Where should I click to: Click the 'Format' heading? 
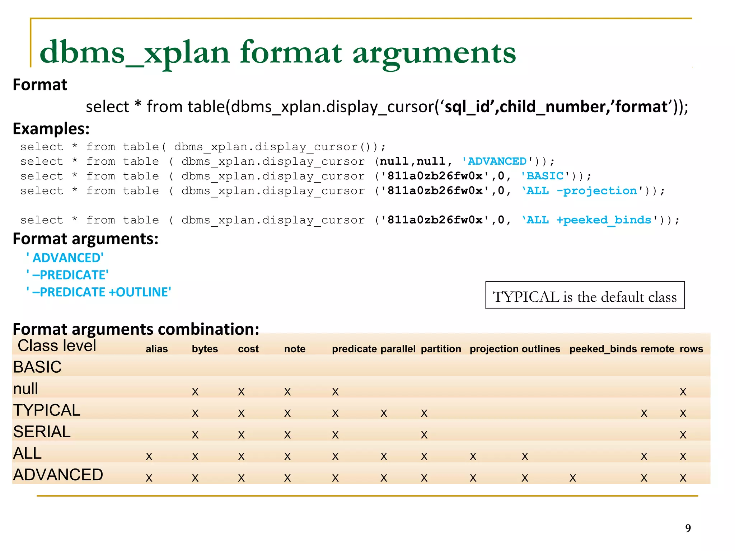click(40, 85)
